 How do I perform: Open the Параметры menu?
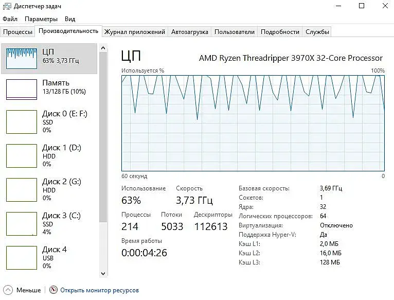click(x=41, y=19)
